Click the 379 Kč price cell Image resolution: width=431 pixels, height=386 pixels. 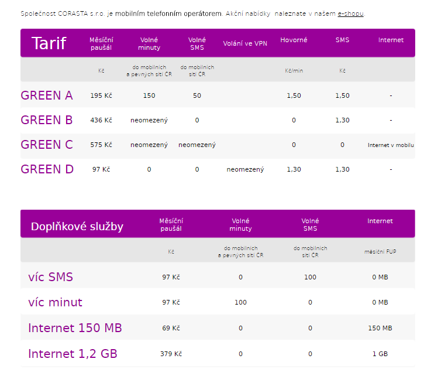pyautogui.click(x=171, y=354)
